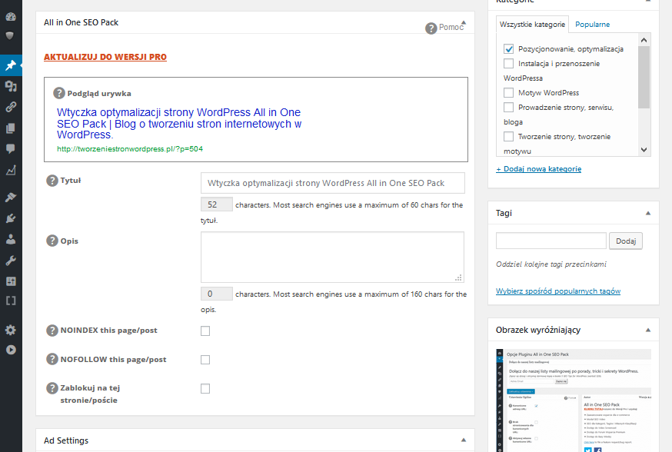Check Instalacja i przenoszenie WordPressa category
The width and height of the screenshot is (672, 452).
pyautogui.click(x=508, y=63)
